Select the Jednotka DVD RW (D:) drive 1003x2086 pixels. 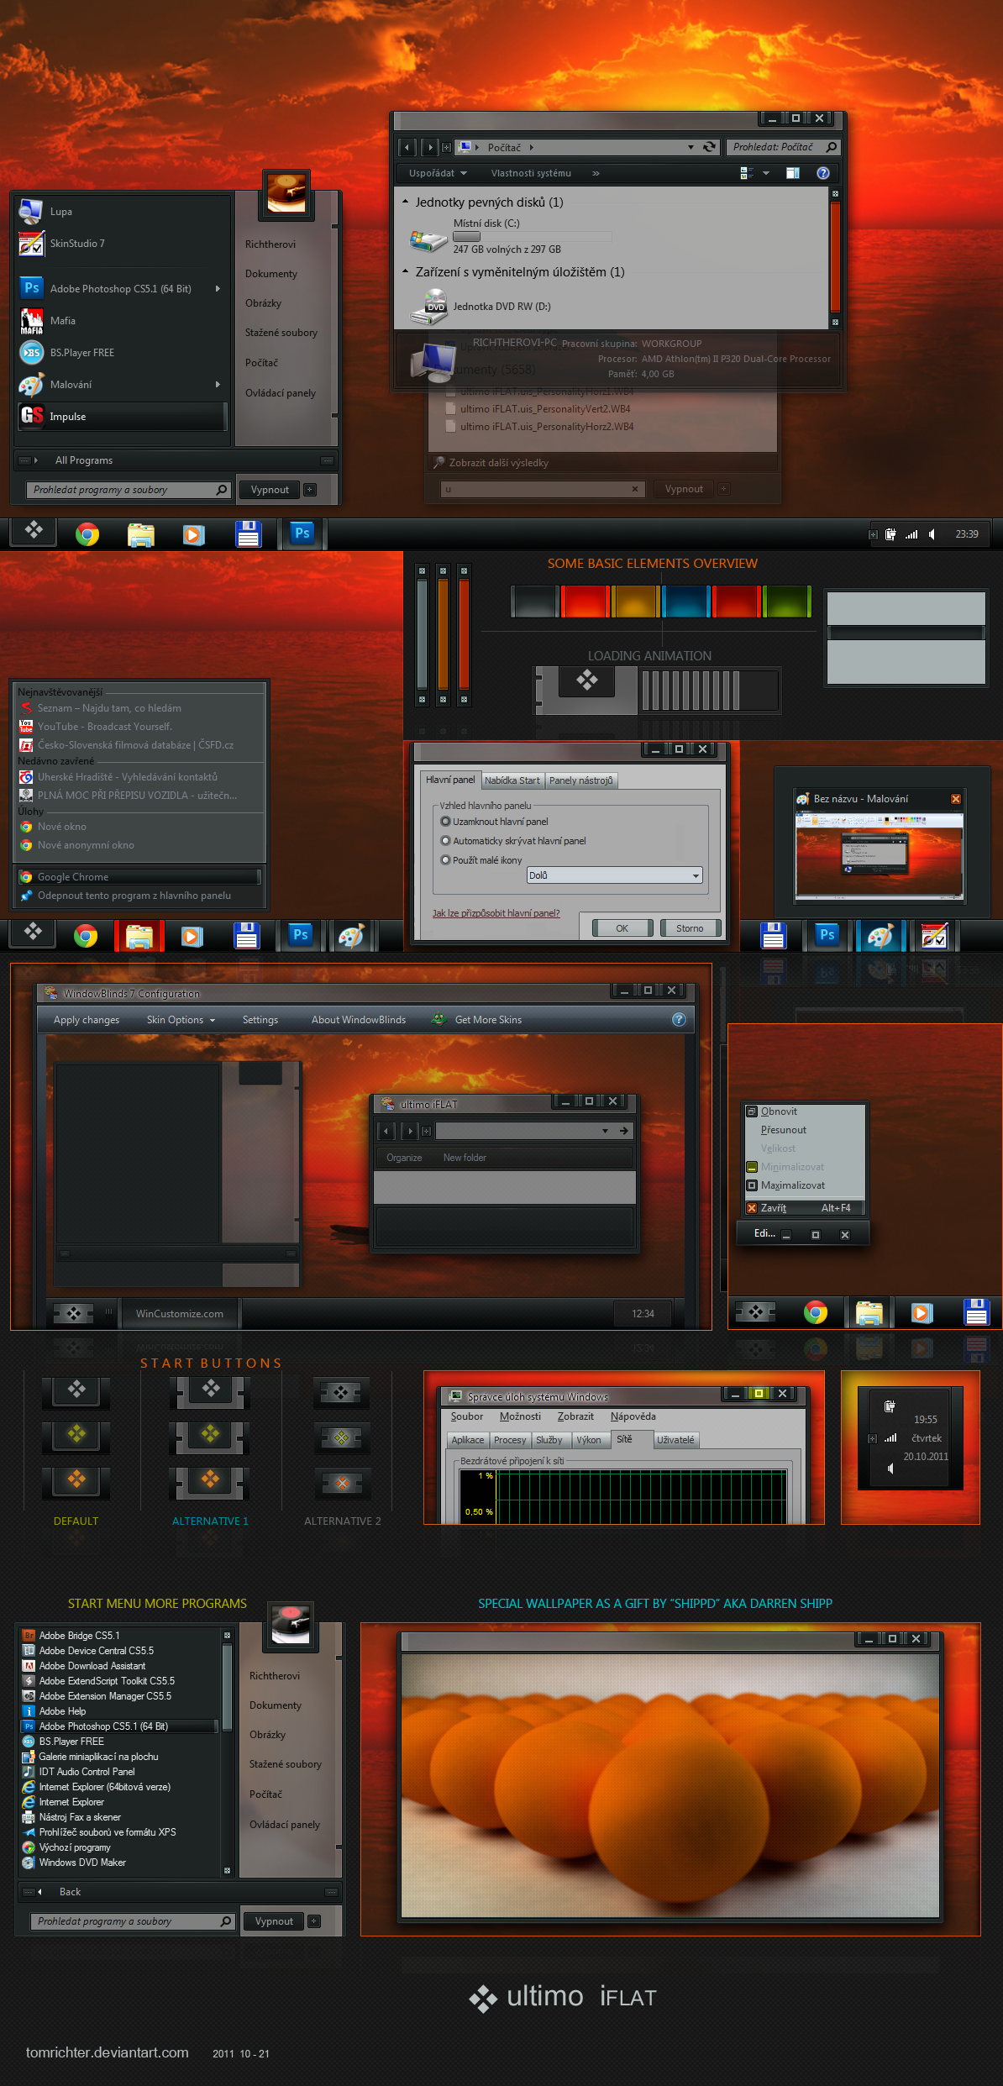pyautogui.click(x=480, y=307)
